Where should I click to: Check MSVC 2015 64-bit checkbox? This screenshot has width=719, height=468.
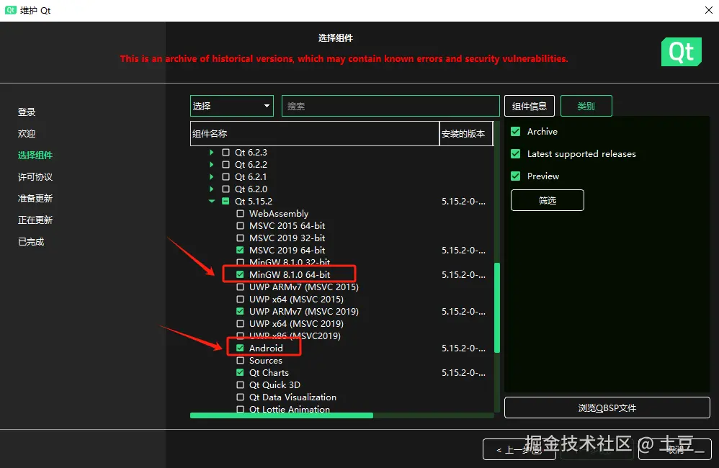[x=240, y=225]
